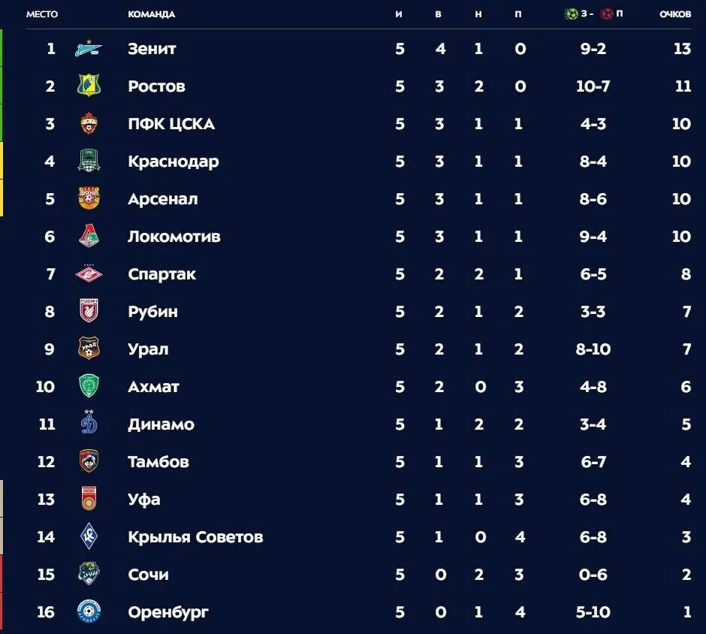
Task: Select the PFC CSKA emblem
Action: tap(89, 123)
